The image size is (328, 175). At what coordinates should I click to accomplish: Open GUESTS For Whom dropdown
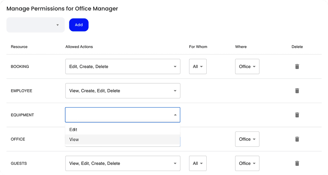tap(198, 163)
